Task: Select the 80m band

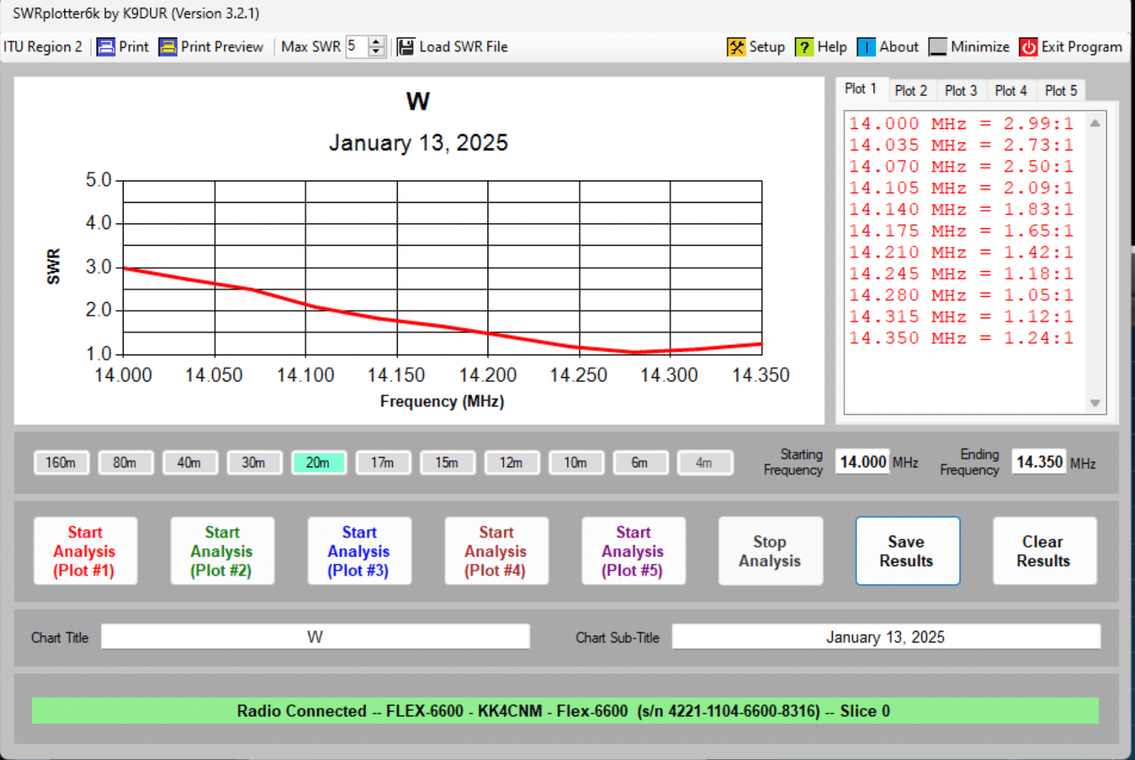Action: [126, 463]
